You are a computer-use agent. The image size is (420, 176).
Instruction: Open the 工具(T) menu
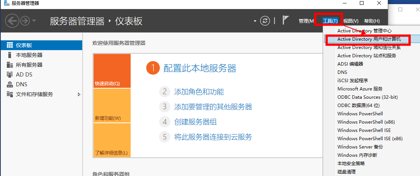coord(330,21)
